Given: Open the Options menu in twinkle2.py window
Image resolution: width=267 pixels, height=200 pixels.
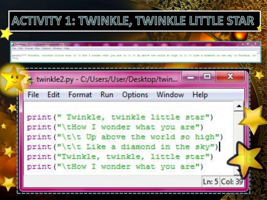Looking at the screenshot, I should coord(135,95).
